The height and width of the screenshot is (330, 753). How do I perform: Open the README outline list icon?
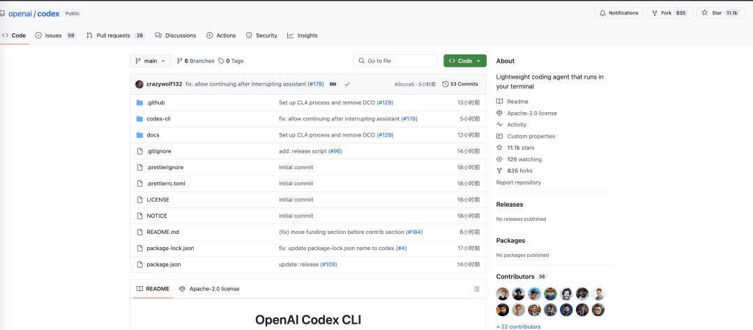tap(476, 289)
